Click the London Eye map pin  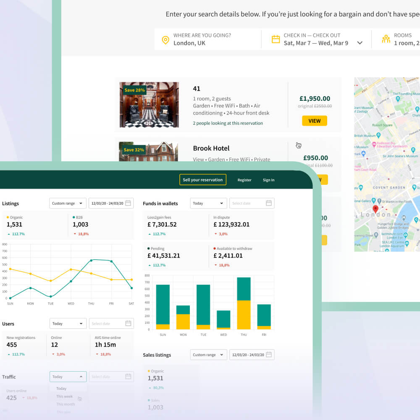tap(405, 235)
